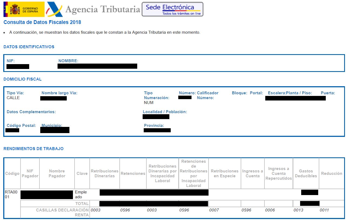Click the 'RENDIMIENTOS DE TRABAJO' section title
Image resolution: width=349 pixels, height=222 pixels.
pos(33,149)
